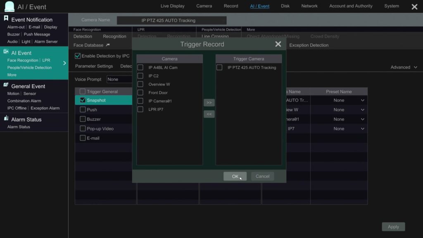Screen dimensions: 423x238
Task: Open Alarm Server in sidebar
Action: (x=46, y=42)
